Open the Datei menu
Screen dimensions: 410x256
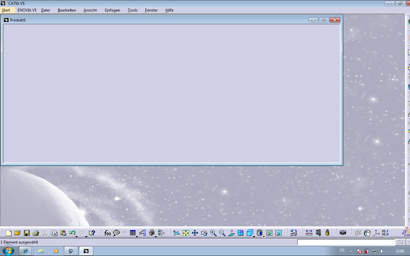click(x=45, y=10)
